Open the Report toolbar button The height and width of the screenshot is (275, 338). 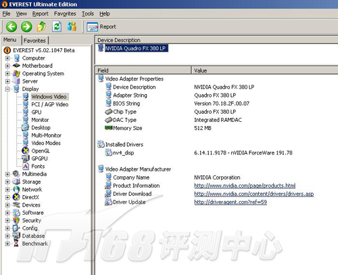tap(101, 26)
